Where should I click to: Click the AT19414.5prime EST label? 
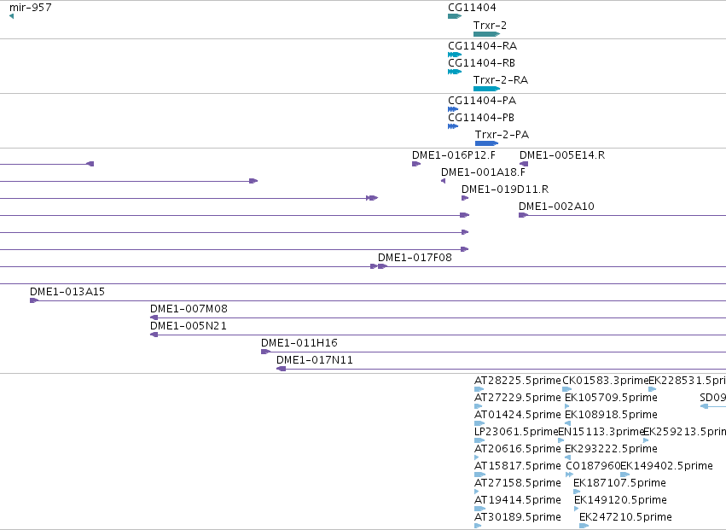click(518, 501)
